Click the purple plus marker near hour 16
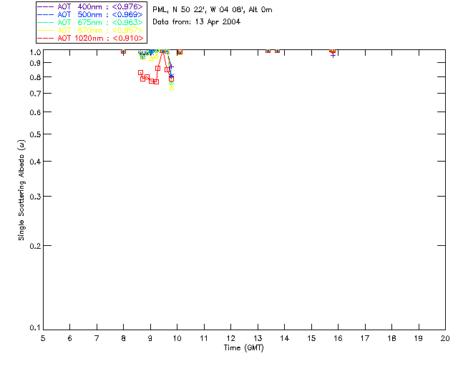 pyautogui.click(x=333, y=55)
